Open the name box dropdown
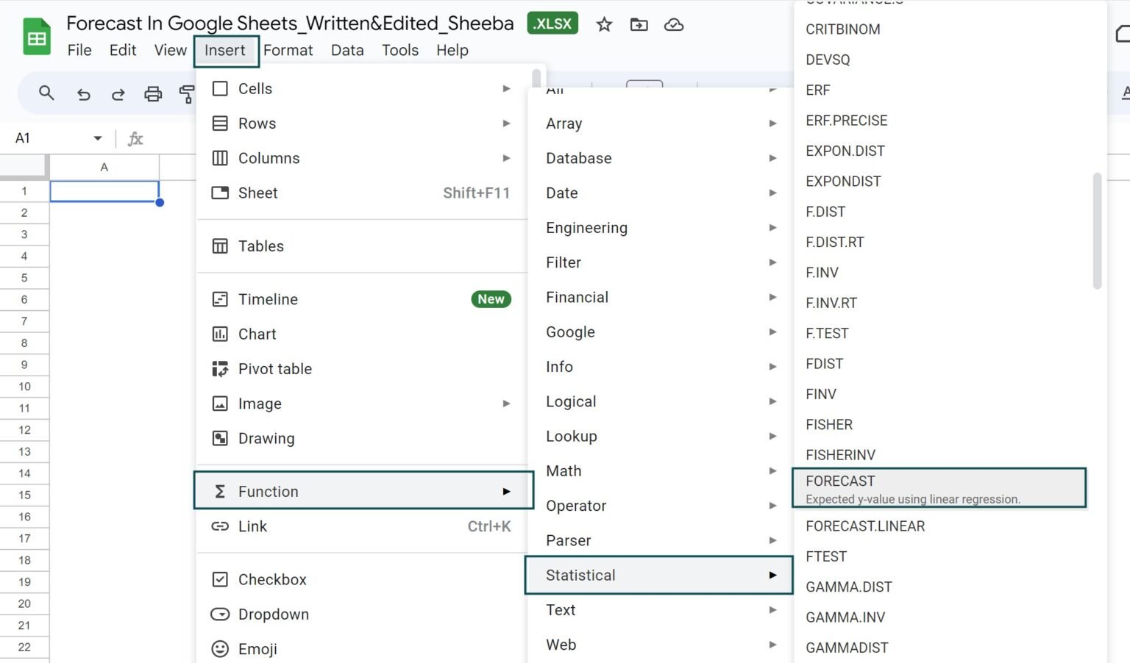The height and width of the screenshot is (663, 1130). coord(96,137)
